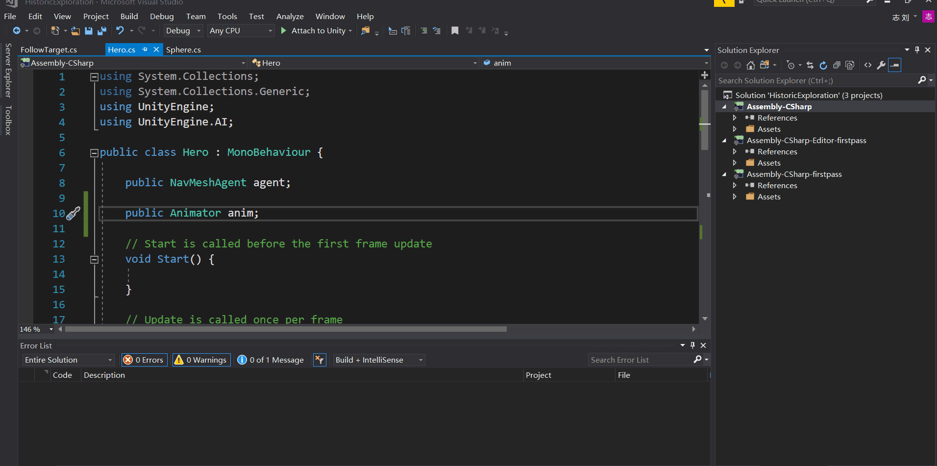The width and height of the screenshot is (937, 466).
Task: Open Find in Files tool
Action: point(365,30)
